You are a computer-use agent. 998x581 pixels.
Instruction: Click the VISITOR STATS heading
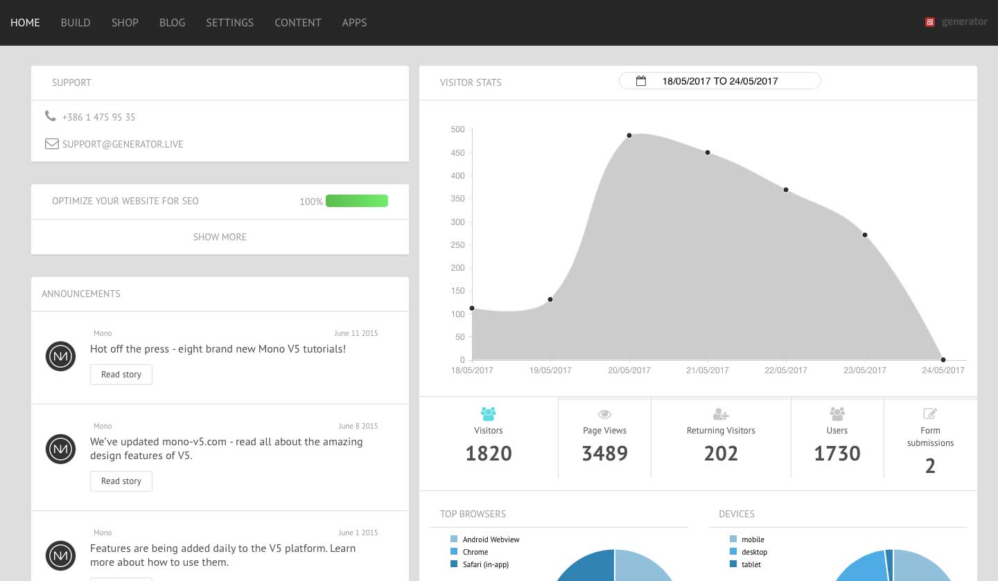click(x=471, y=82)
